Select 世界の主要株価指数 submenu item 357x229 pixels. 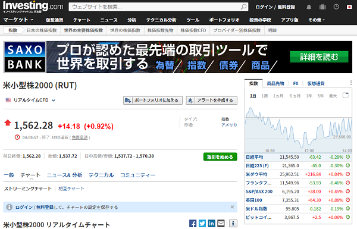83,30
